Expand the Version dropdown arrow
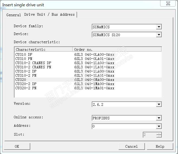Screen dimensions: 178x154 click(159, 104)
